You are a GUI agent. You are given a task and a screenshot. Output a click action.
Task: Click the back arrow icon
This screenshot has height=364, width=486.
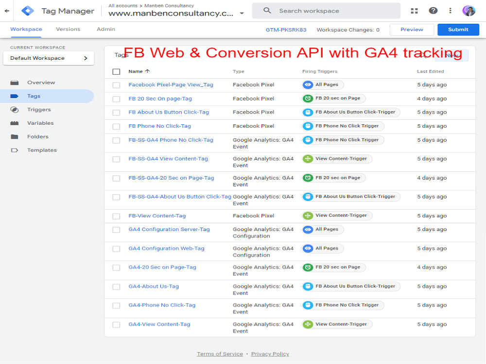click(7, 11)
